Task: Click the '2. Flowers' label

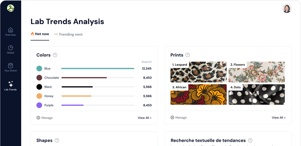Action: (x=238, y=65)
